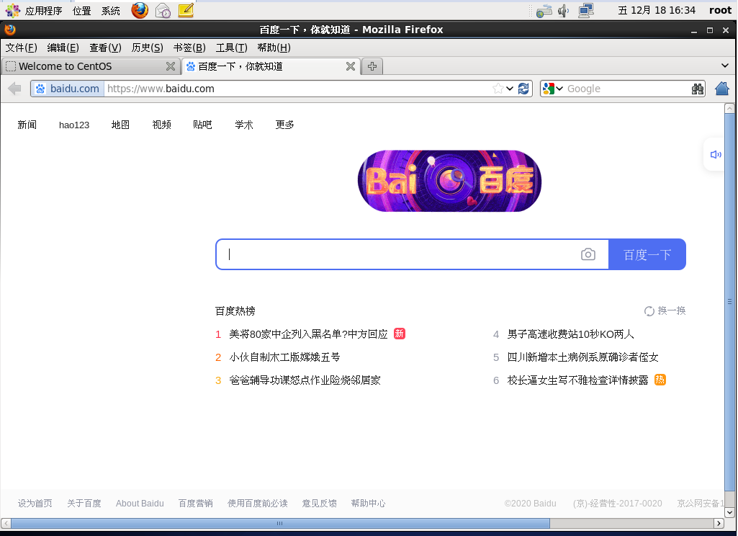Click the 设为首页 footer link
Image resolution: width=738 pixels, height=536 pixels.
(x=35, y=504)
